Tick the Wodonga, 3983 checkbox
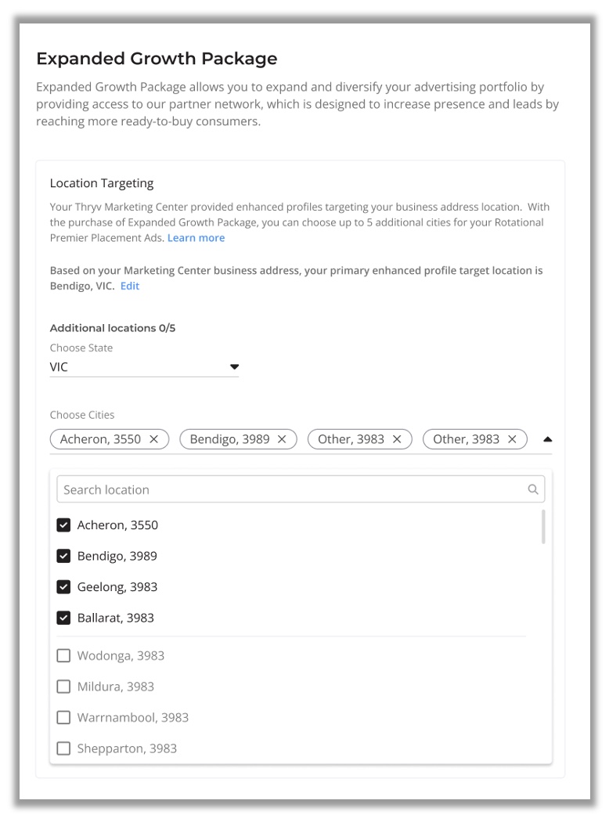The width and height of the screenshot is (609, 822). 64,656
